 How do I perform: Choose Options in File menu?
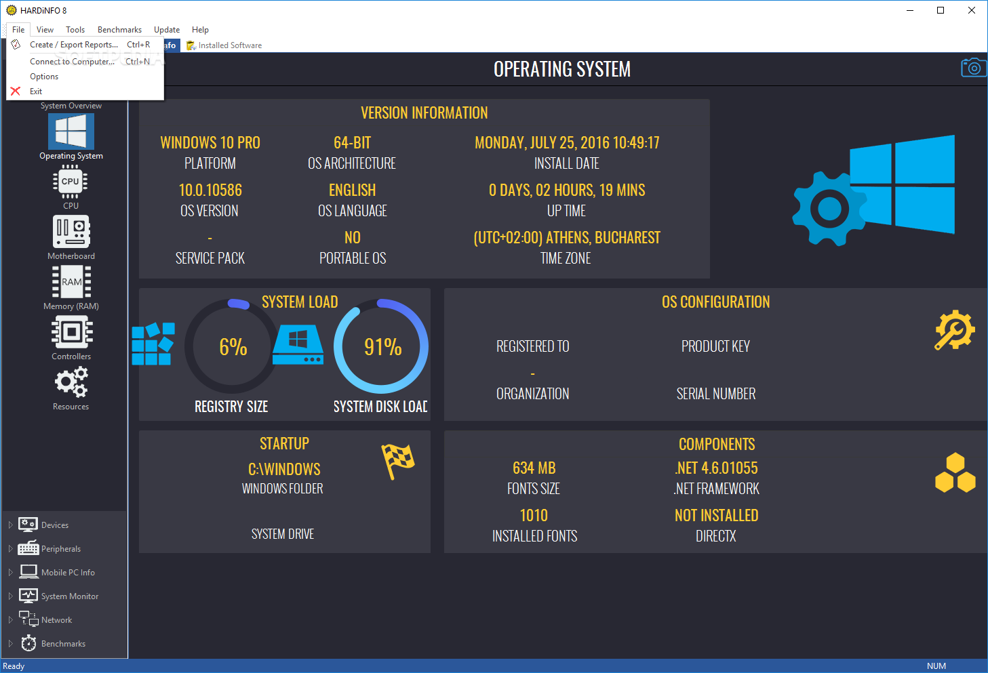85,77
